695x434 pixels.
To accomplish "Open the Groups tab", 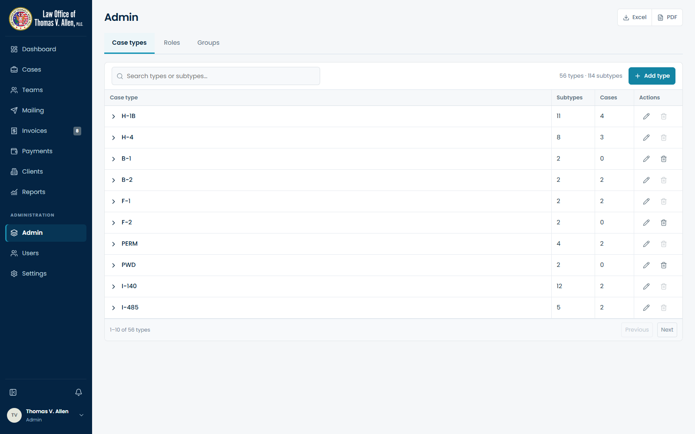I will click(x=208, y=43).
